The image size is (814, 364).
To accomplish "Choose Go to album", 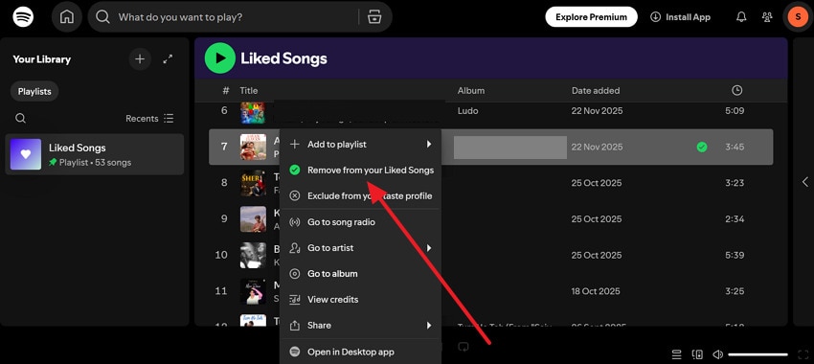I will click(x=360, y=274).
